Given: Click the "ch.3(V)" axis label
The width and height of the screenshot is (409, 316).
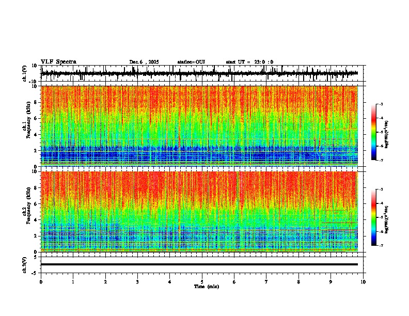Looking at the screenshot, I should point(25,265).
